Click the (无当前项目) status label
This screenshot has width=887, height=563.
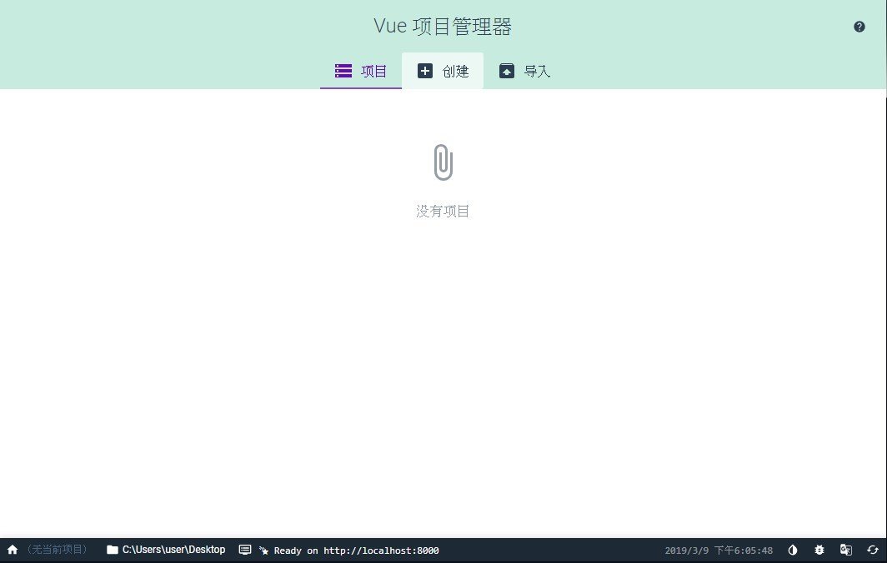(57, 550)
